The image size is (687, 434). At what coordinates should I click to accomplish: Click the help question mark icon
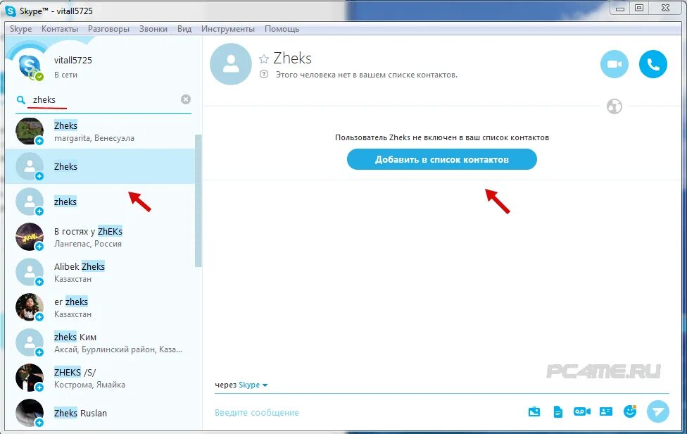(264, 75)
